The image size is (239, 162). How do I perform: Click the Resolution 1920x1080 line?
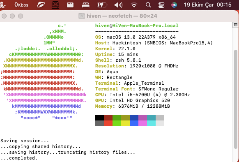coord(137,66)
